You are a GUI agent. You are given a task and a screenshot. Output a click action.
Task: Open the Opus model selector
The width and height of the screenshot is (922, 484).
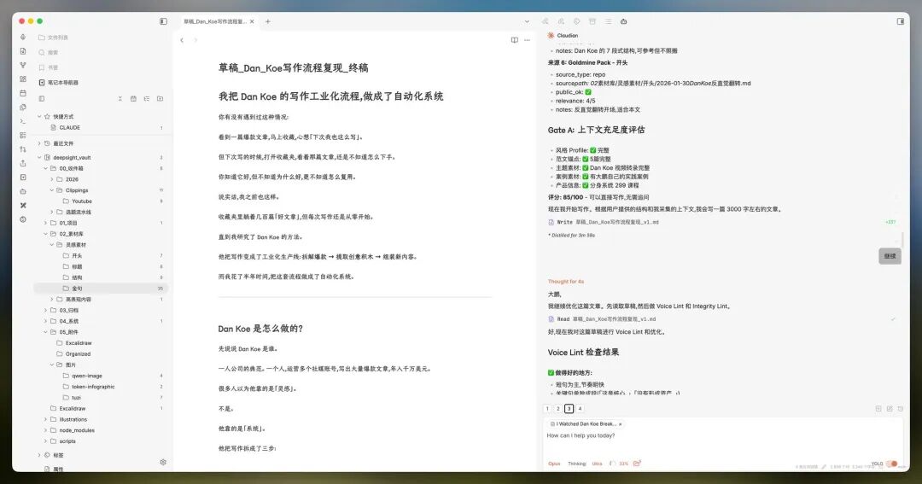pos(554,464)
